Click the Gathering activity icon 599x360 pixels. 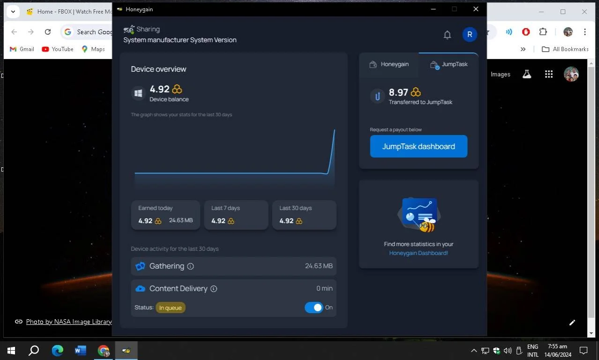[140, 266]
